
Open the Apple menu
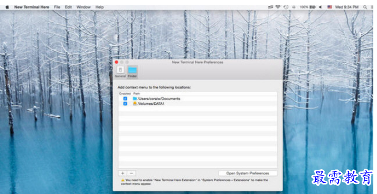click(7, 7)
